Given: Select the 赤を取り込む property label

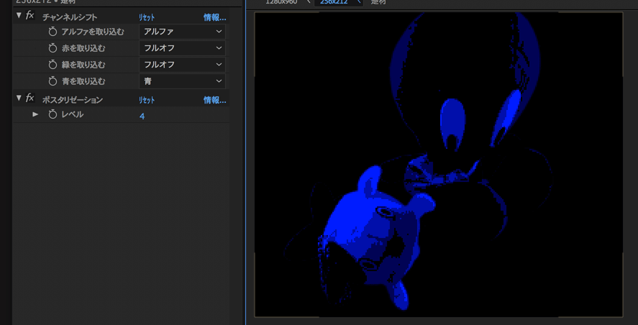Looking at the screenshot, I should click(x=83, y=48).
